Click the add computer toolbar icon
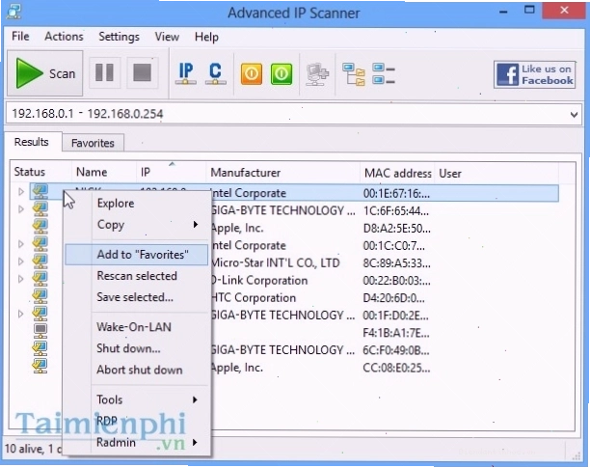Screen dimensions: 590x468 point(317,74)
